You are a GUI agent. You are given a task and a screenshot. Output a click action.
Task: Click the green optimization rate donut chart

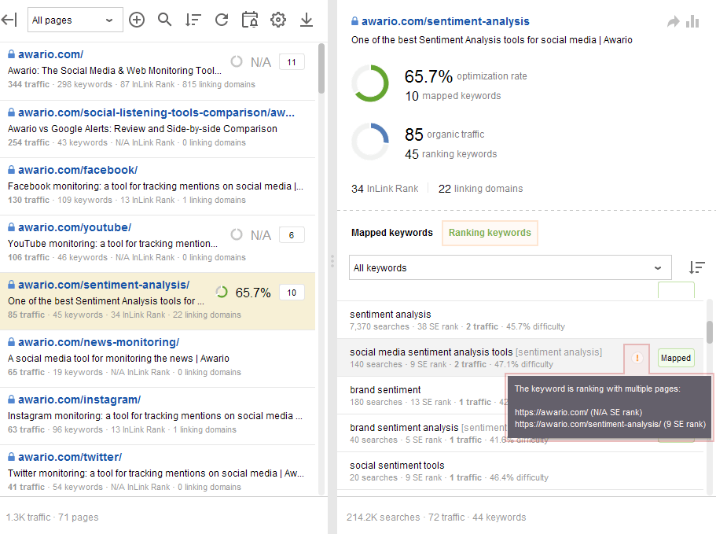(370, 83)
